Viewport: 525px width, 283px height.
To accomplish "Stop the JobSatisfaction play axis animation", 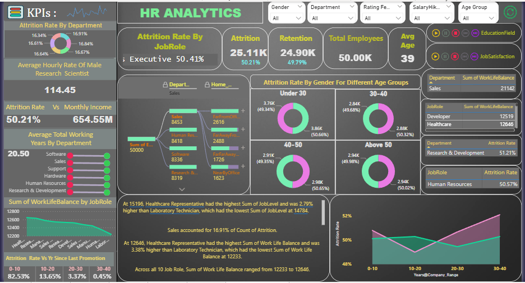I will (x=455, y=56).
